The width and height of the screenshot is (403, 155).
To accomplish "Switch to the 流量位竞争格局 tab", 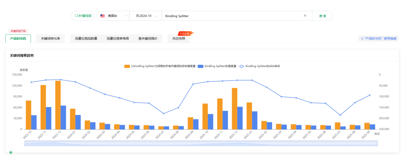I will 118,39.
